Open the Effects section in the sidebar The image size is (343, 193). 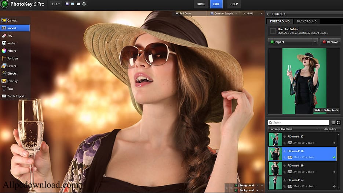coord(15,74)
